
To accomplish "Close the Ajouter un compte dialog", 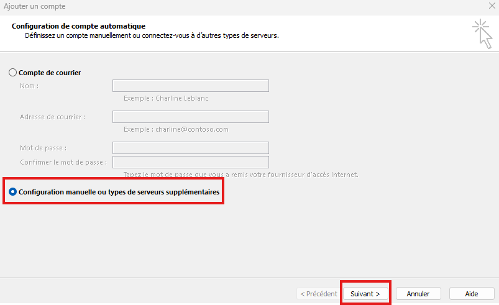I will click(492, 6).
